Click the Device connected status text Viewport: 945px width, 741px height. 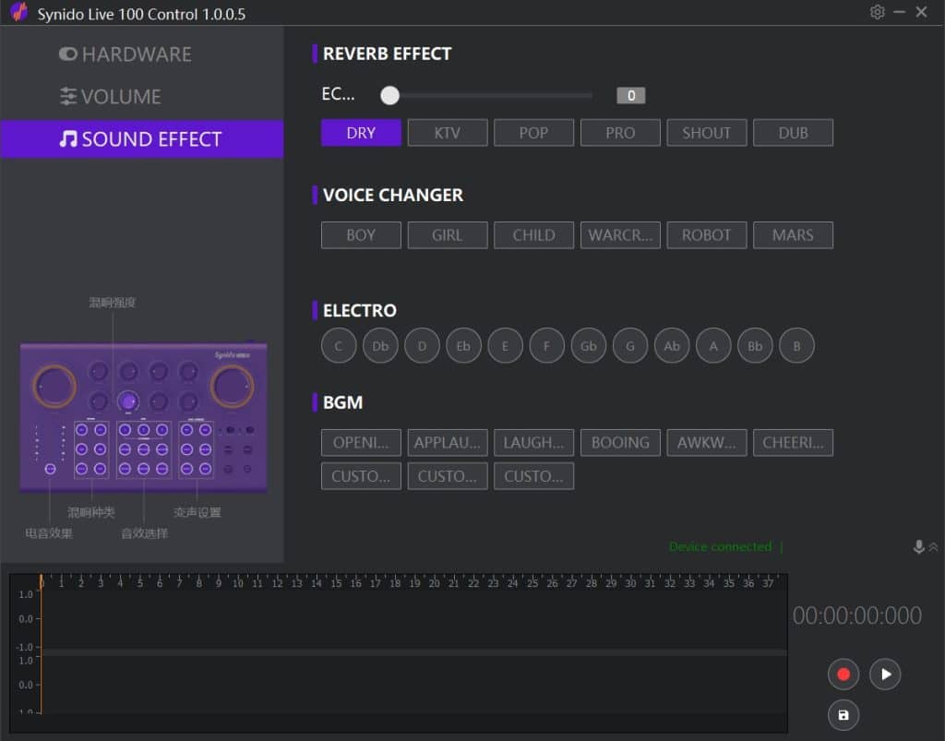720,547
